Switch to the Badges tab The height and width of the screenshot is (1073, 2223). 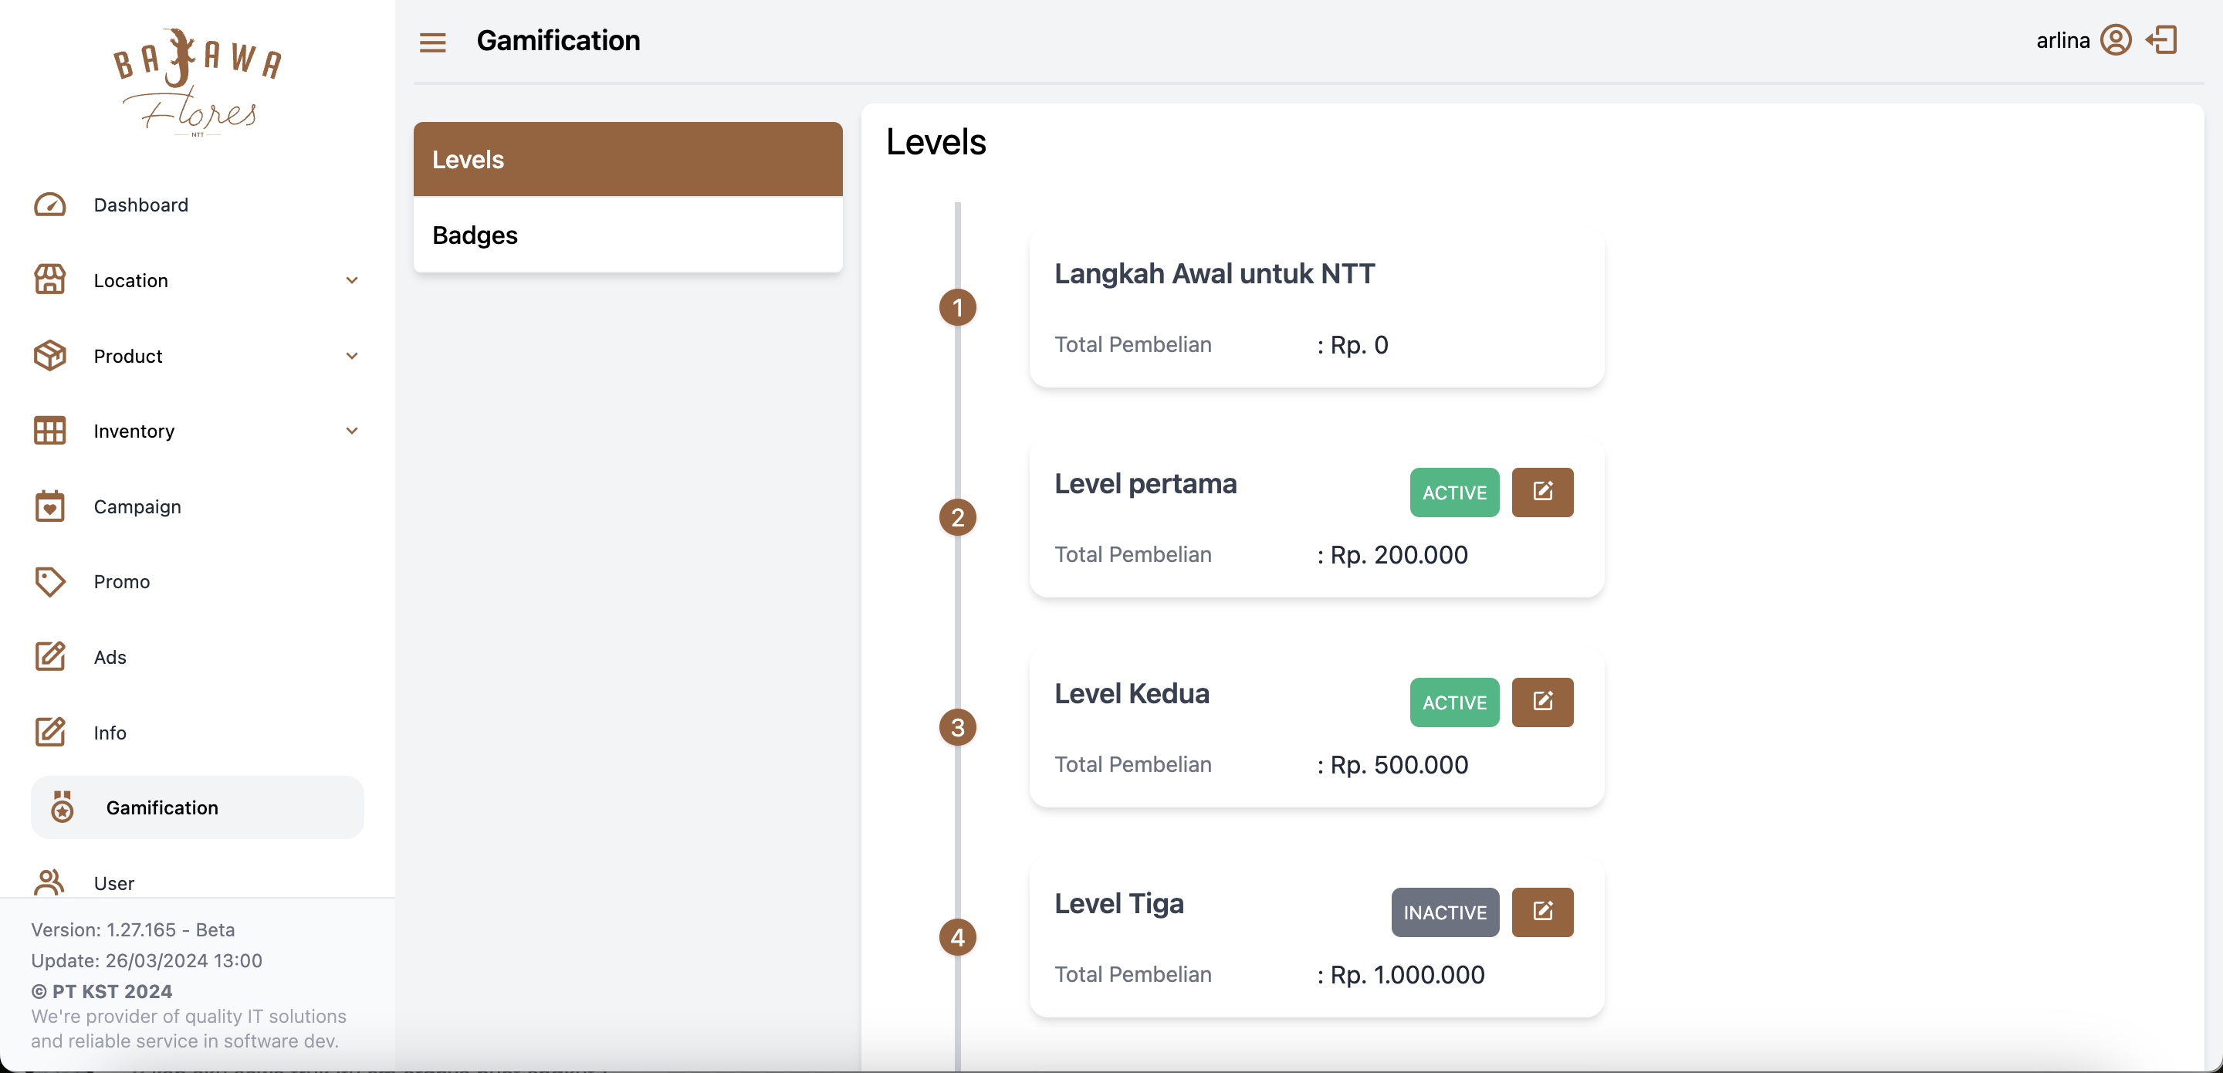(628, 235)
